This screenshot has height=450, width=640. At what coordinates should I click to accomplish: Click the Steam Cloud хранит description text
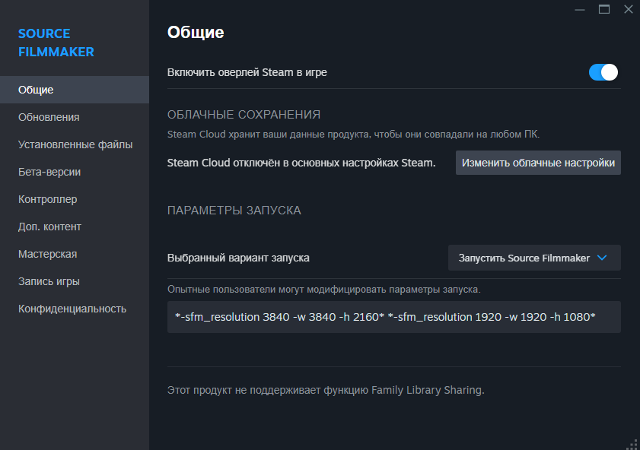[x=353, y=134]
